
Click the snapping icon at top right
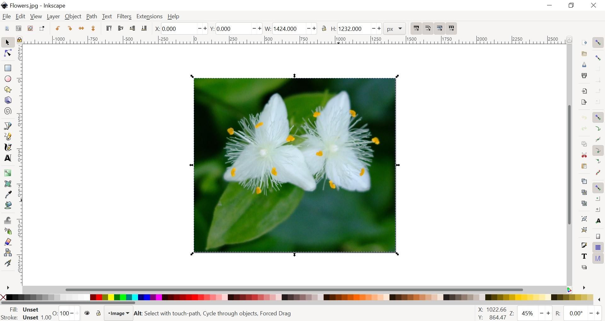coord(598,42)
